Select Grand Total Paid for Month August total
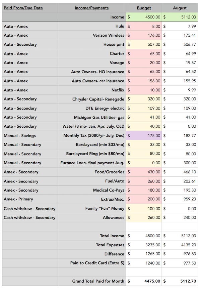201x289 pixels. [x=180, y=281]
